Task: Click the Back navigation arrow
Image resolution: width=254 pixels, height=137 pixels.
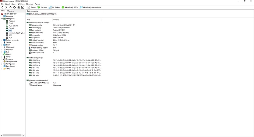Action: tap(2, 7)
